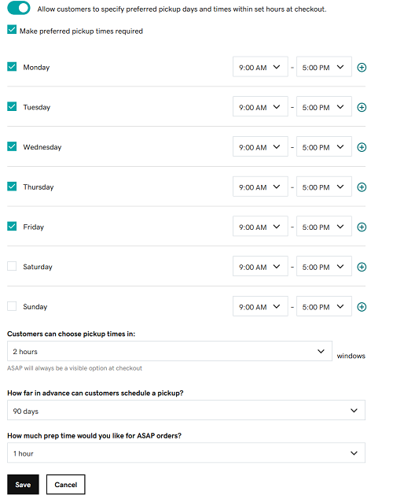Open Friday end time dropdown
393x495 pixels.
(324, 226)
